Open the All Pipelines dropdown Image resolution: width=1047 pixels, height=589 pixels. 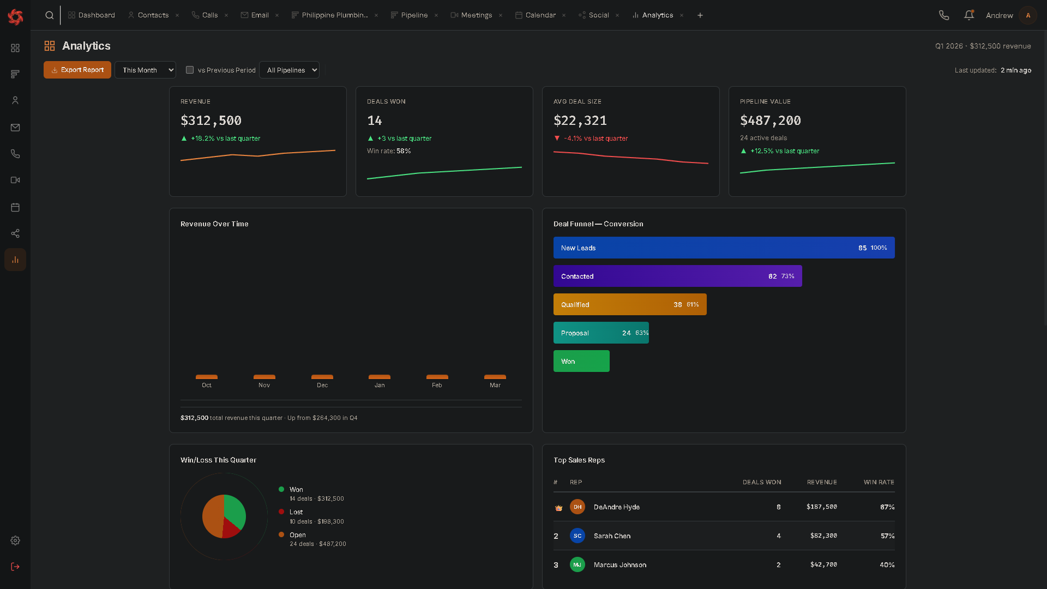tap(289, 70)
